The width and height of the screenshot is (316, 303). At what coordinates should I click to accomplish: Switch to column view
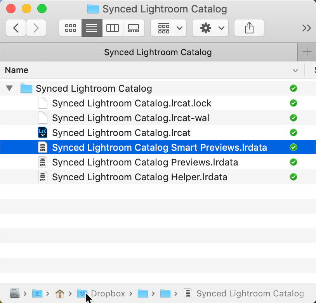113,28
